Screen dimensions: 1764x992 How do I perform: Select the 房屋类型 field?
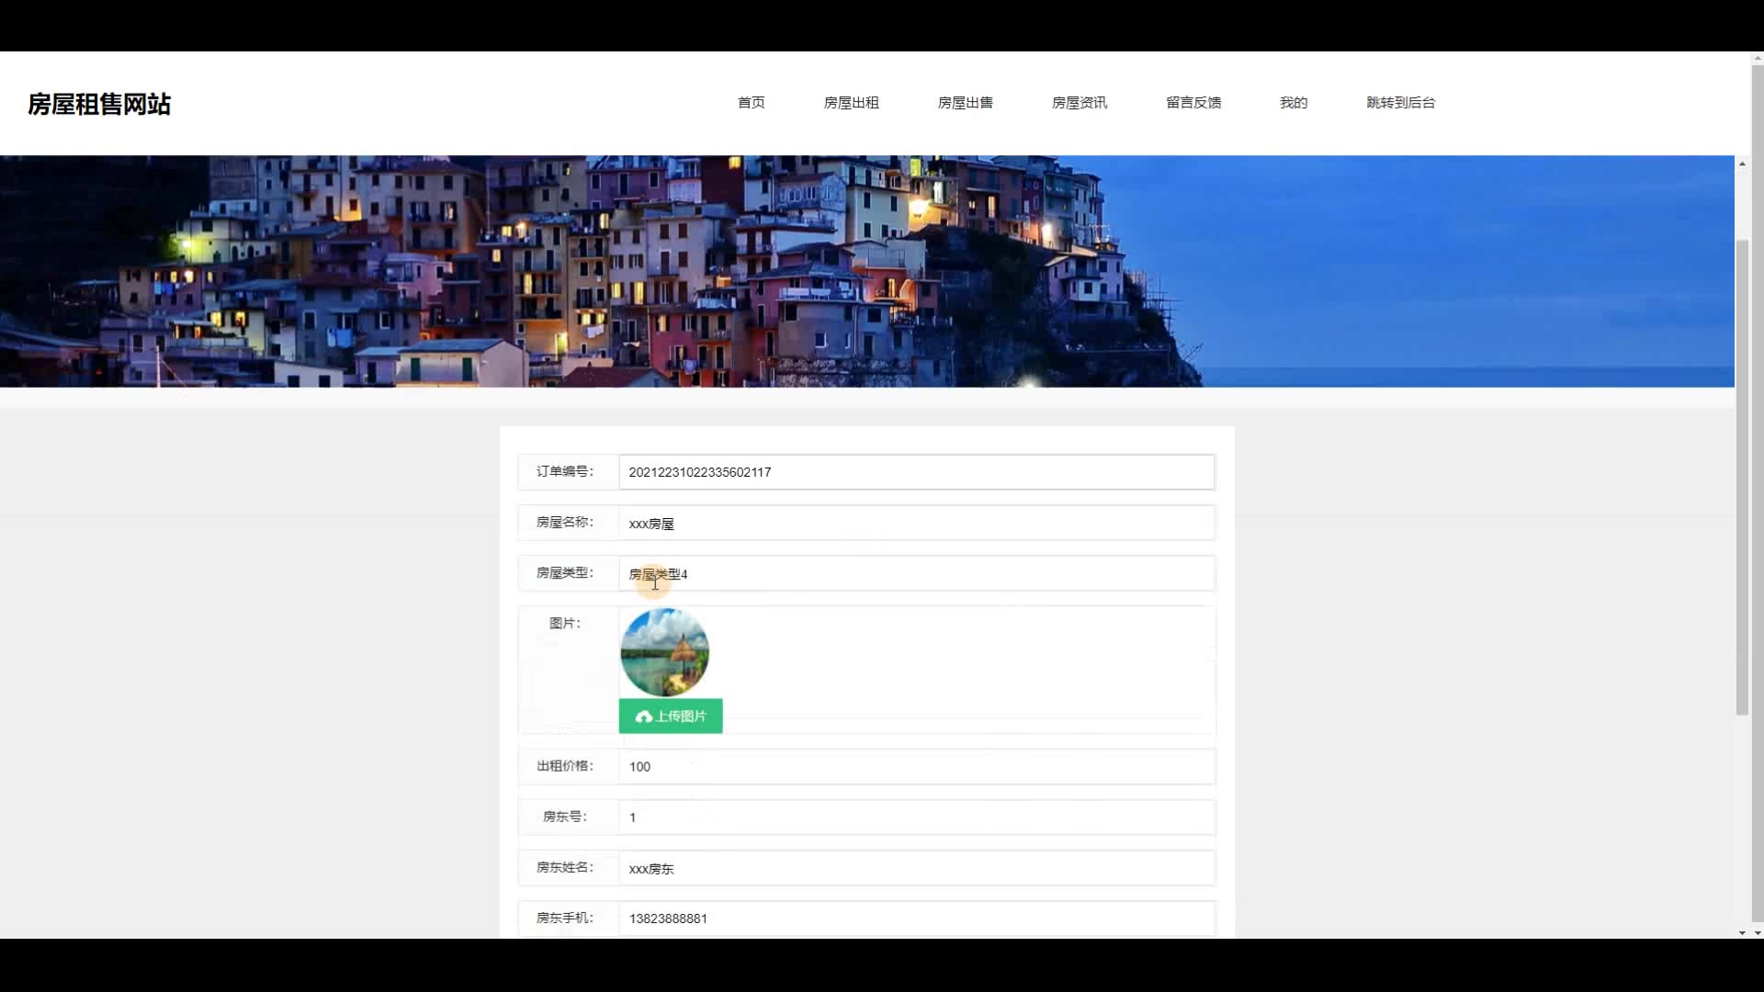tap(915, 574)
